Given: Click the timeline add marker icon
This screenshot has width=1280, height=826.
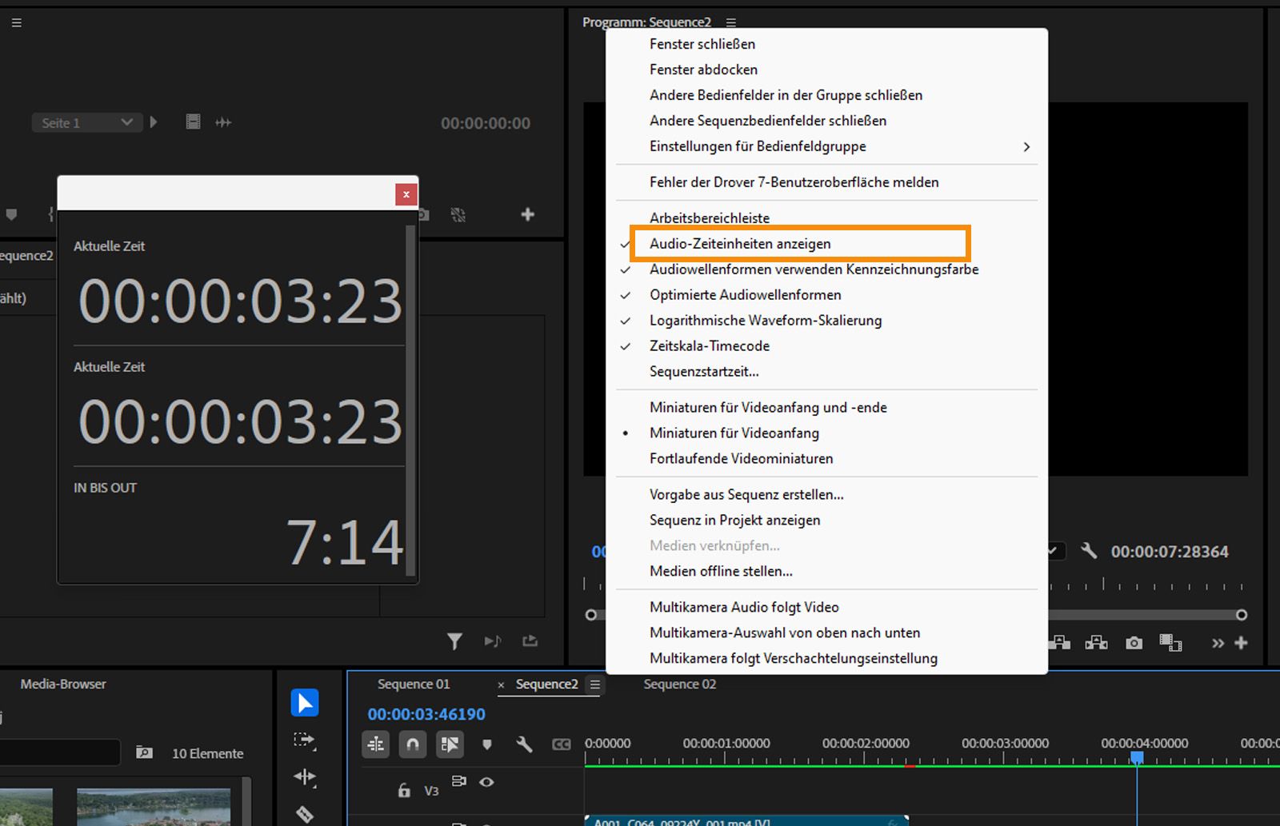Looking at the screenshot, I should pyautogui.click(x=486, y=744).
